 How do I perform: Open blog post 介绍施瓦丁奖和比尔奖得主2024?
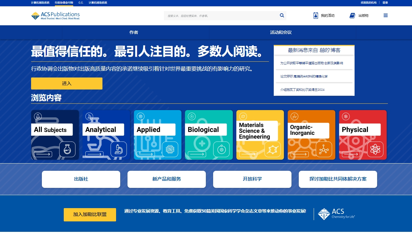pos(302,90)
